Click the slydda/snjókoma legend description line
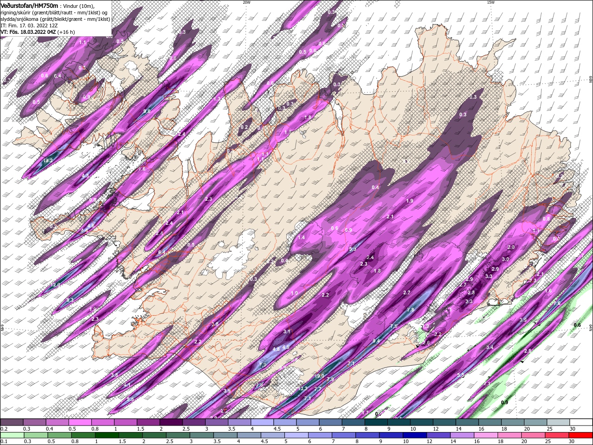Screen dimensions: 593x445 tap(55, 19)
